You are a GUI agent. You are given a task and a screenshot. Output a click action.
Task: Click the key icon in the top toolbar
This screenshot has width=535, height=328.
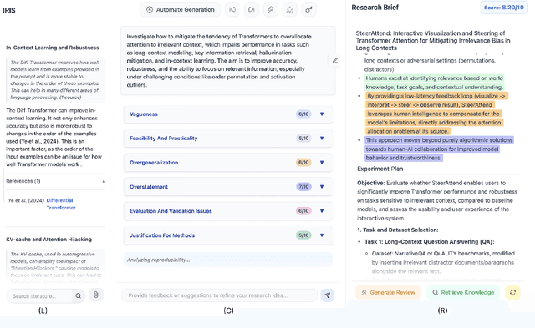308,9
